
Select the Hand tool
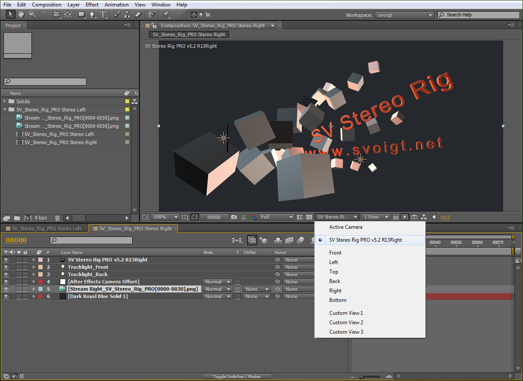coord(21,14)
